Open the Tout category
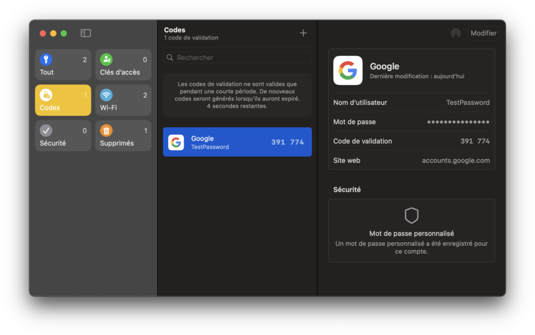Viewport: 535px width, 335px height. (63, 65)
